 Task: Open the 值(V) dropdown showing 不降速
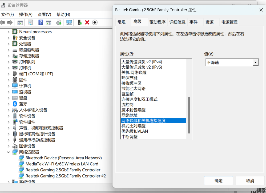[232, 62]
